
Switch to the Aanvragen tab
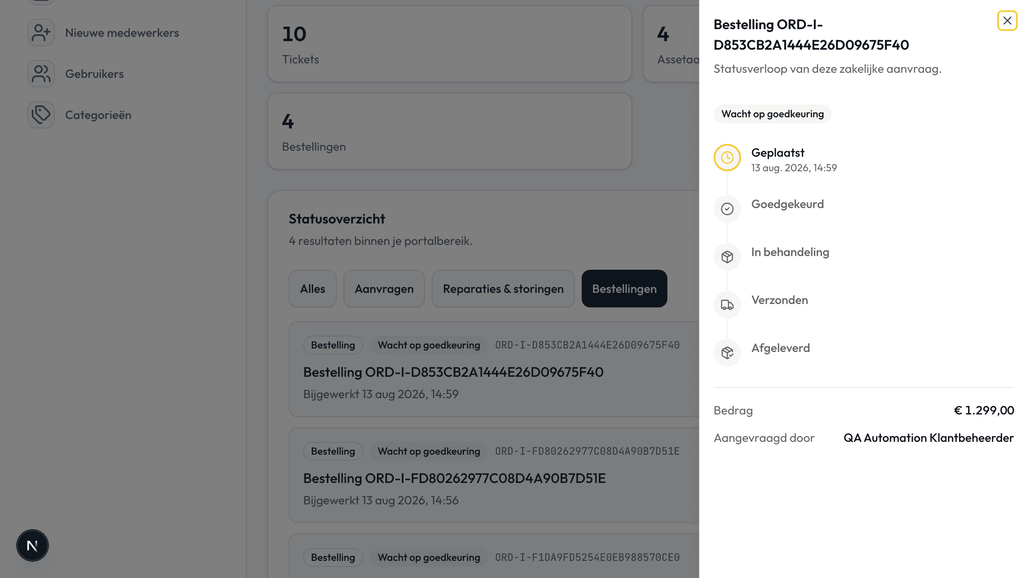click(x=384, y=289)
